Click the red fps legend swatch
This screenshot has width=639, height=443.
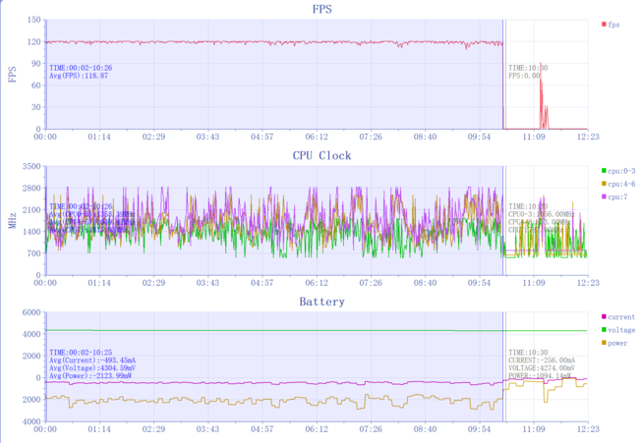pos(602,26)
